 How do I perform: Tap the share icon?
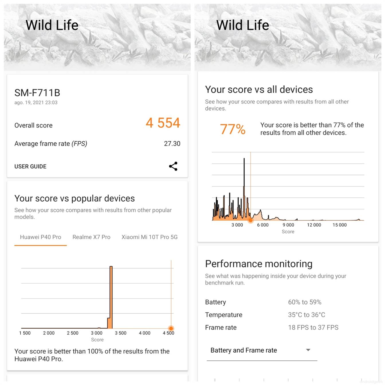coord(173,166)
